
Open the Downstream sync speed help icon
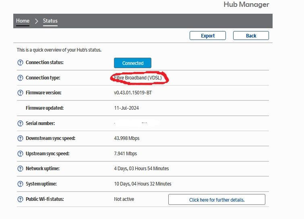20,138
